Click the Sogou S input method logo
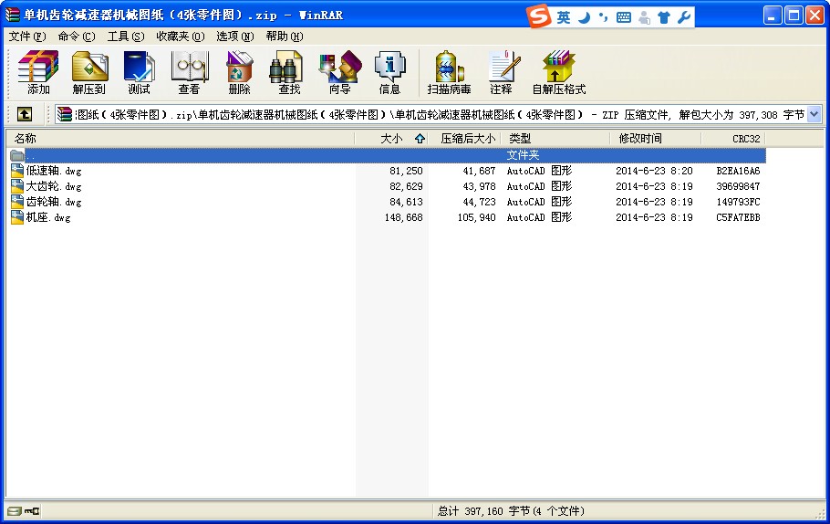The height and width of the screenshot is (524, 830). [x=539, y=16]
